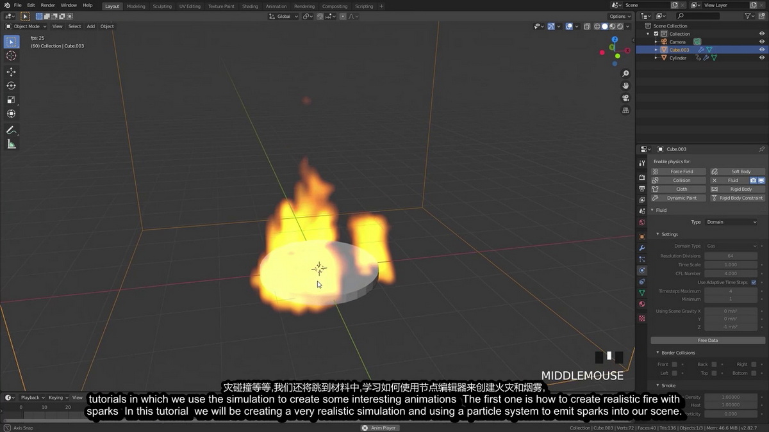Select the Measure tool
Viewport: 769px width, 432px height.
(x=11, y=144)
